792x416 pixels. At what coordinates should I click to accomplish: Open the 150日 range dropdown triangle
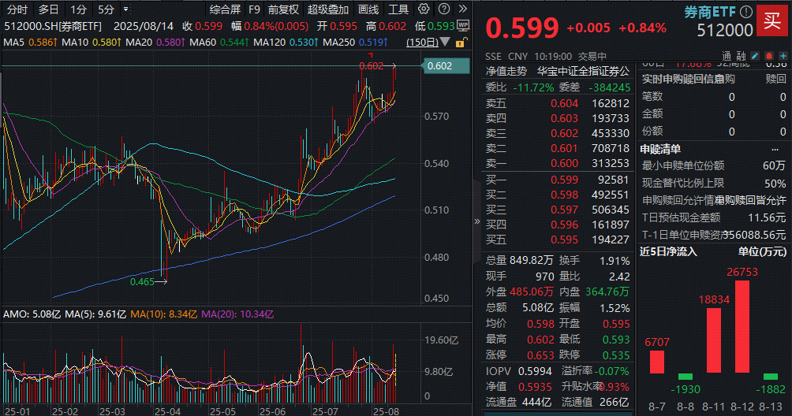click(448, 42)
